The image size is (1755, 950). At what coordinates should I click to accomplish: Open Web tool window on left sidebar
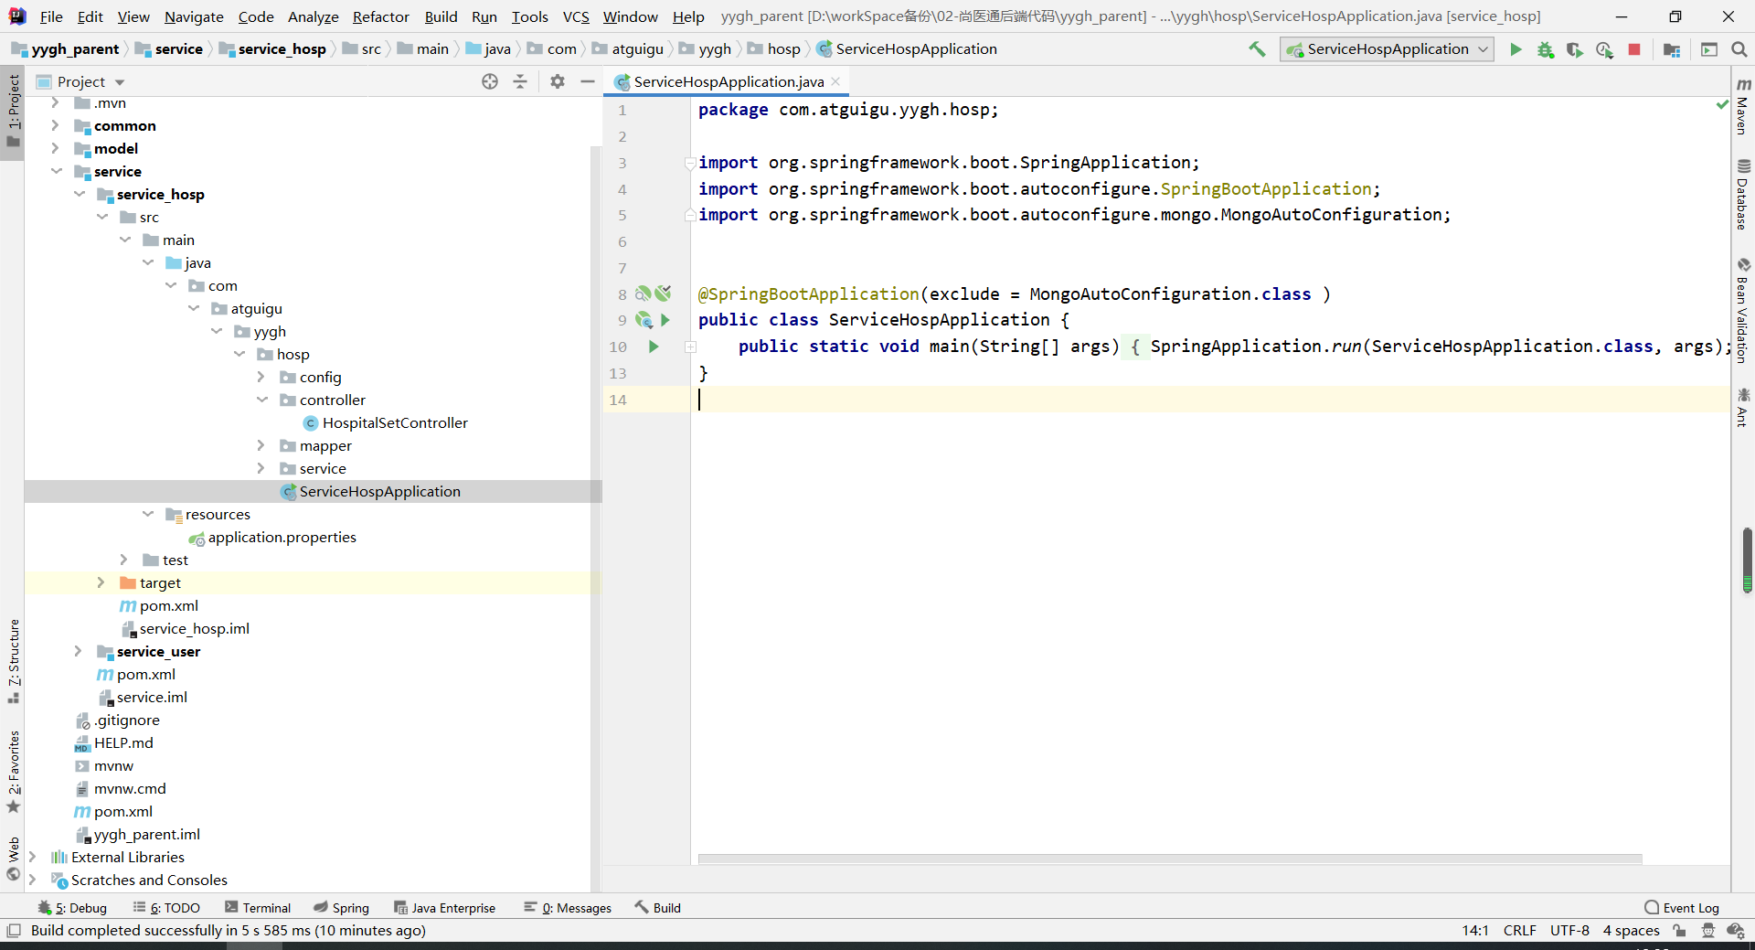point(14,859)
